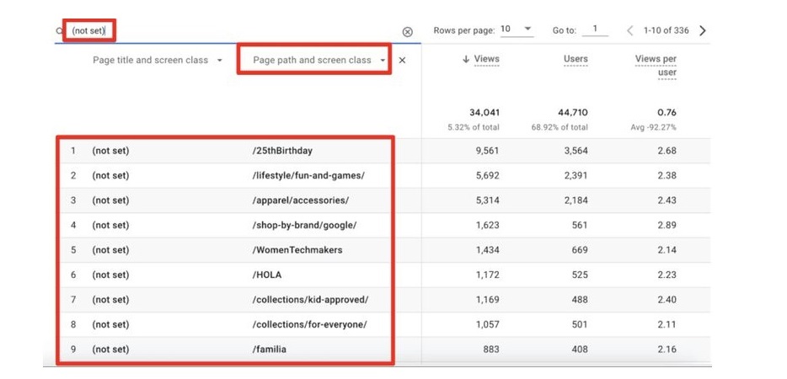Click the 5,314 views value
The image size is (787, 379).
coord(487,200)
